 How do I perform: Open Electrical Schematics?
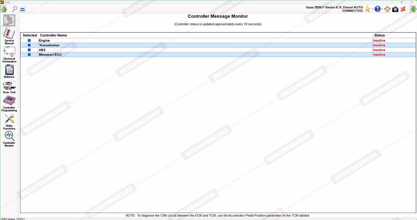point(9,54)
